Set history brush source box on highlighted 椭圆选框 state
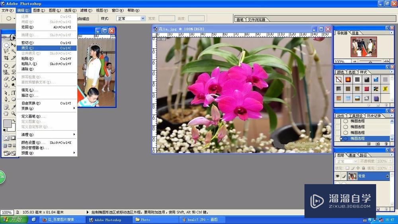The image size is (398, 224). coord(338,139)
